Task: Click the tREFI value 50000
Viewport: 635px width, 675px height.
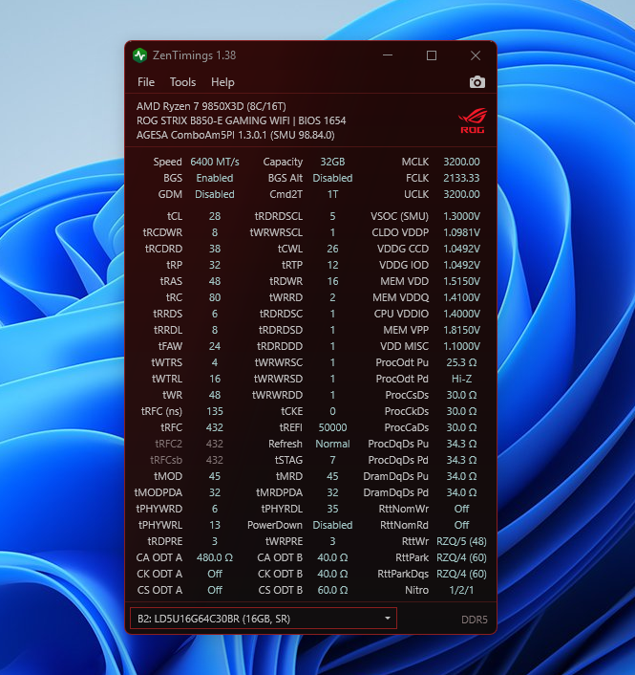Action: (x=332, y=427)
